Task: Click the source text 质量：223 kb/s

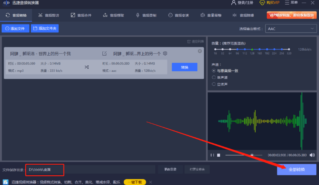Action: click(52, 71)
